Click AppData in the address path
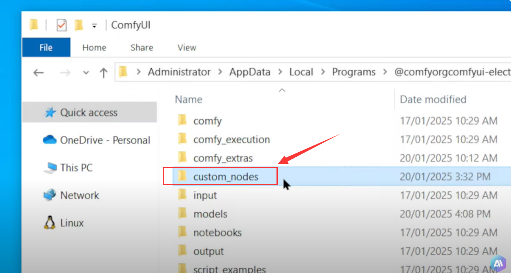The width and height of the screenshot is (511, 273). coord(250,72)
